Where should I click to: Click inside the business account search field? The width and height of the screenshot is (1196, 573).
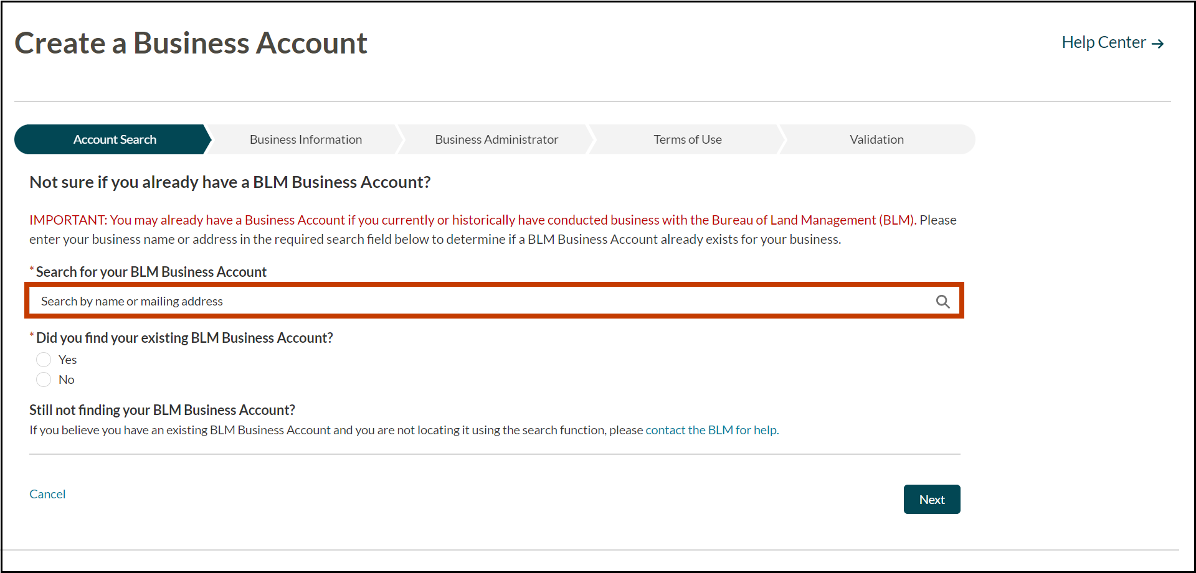click(374, 300)
